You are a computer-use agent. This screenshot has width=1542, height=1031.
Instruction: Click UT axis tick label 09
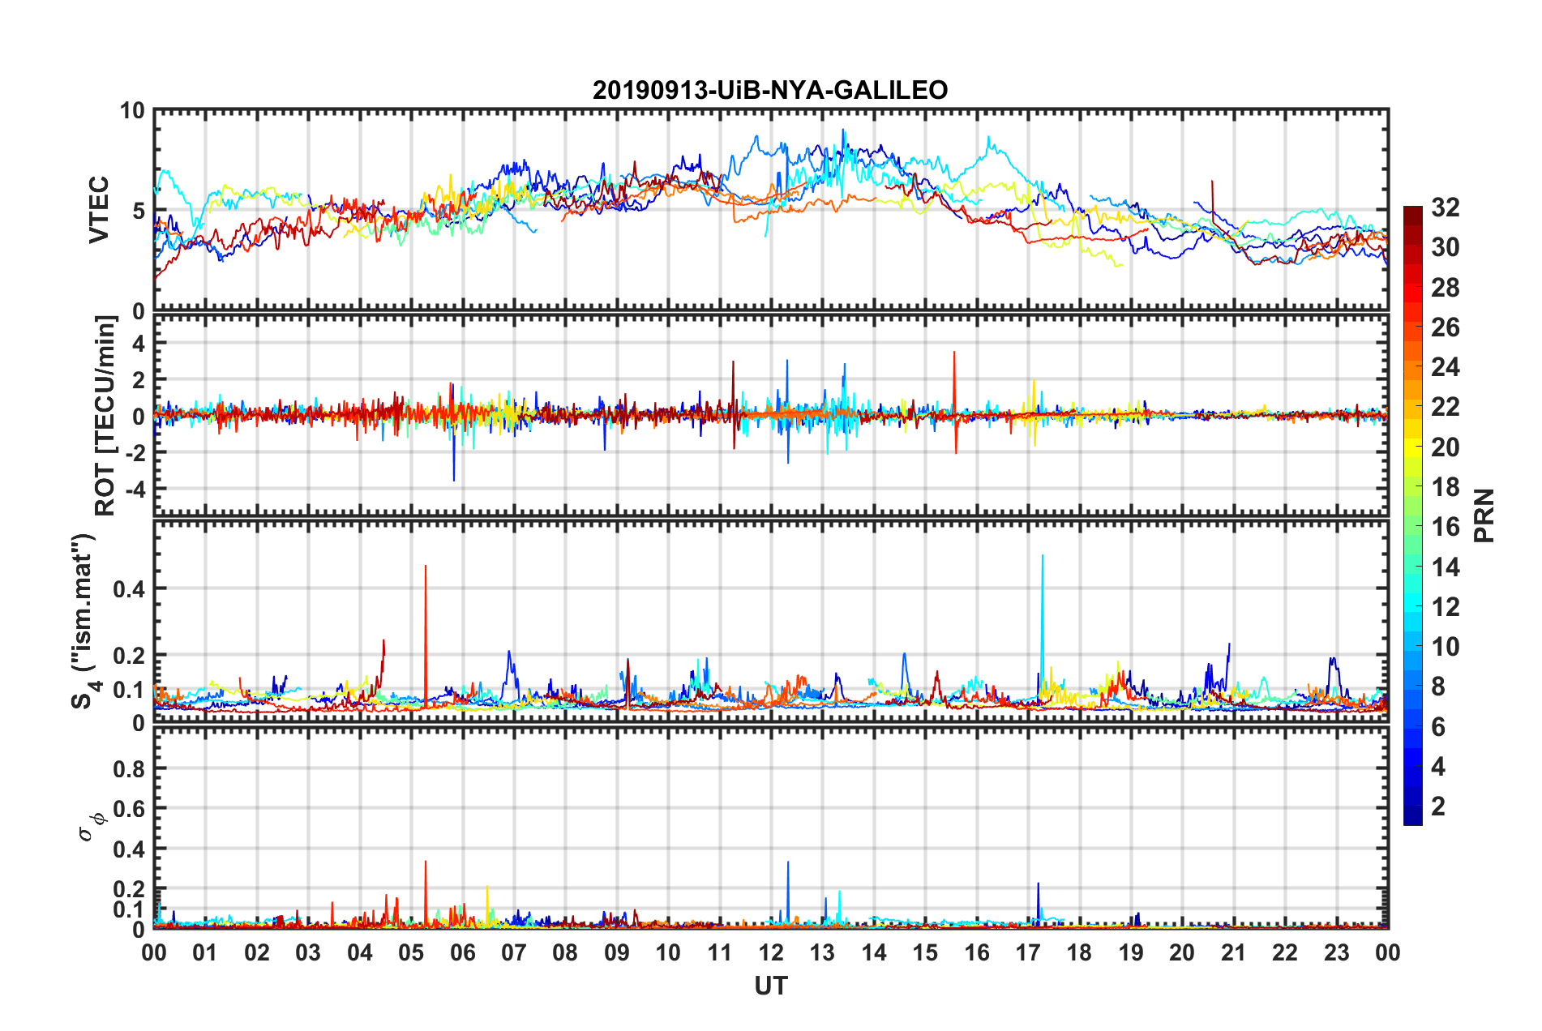[x=617, y=952]
